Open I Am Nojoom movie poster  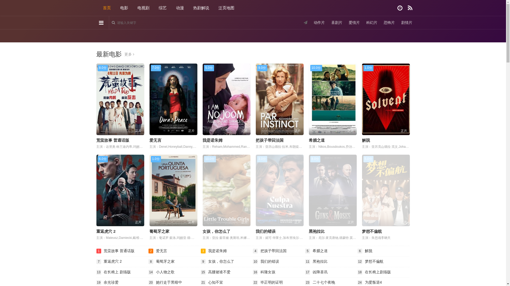[x=227, y=99]
